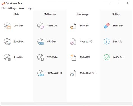
Task: Minimize the BurnAware Free window
Action: [x=110, y=3]
